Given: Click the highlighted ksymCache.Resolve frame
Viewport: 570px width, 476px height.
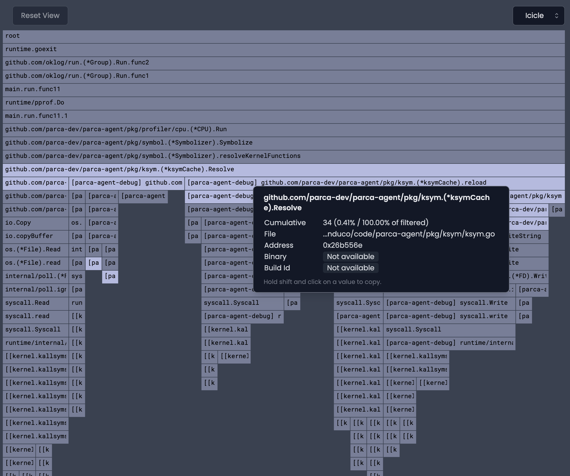Looking at the screenshot, I should click(284, 169).
